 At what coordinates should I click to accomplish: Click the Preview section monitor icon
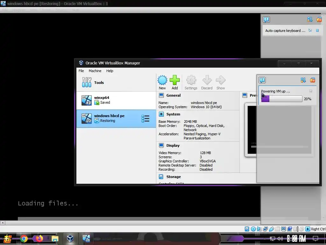pyautogui.click(x=245, y=95)
